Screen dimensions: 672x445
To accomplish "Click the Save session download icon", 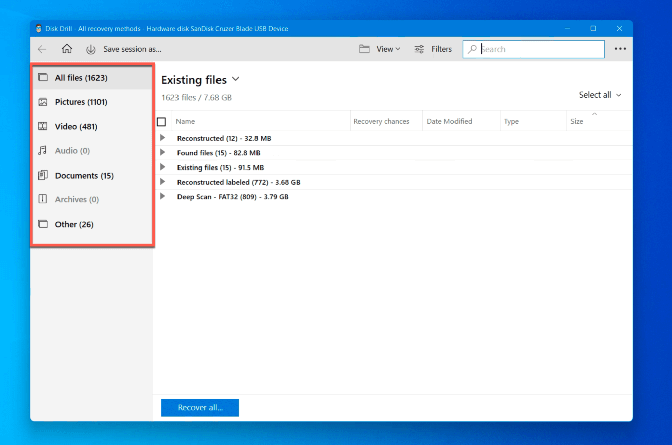I will click(91, 49).
